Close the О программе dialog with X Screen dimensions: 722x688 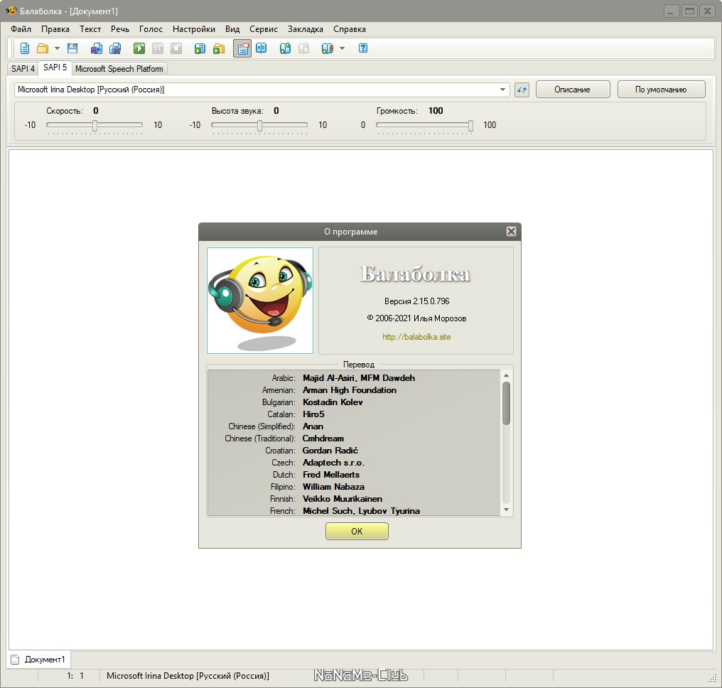pyautogui.click(x=511, y=231)
